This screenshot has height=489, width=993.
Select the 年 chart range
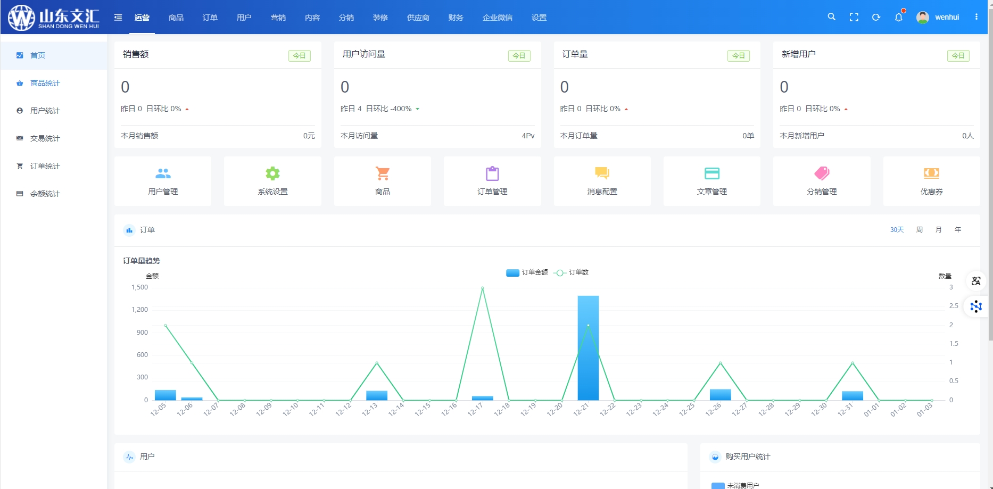958,230
